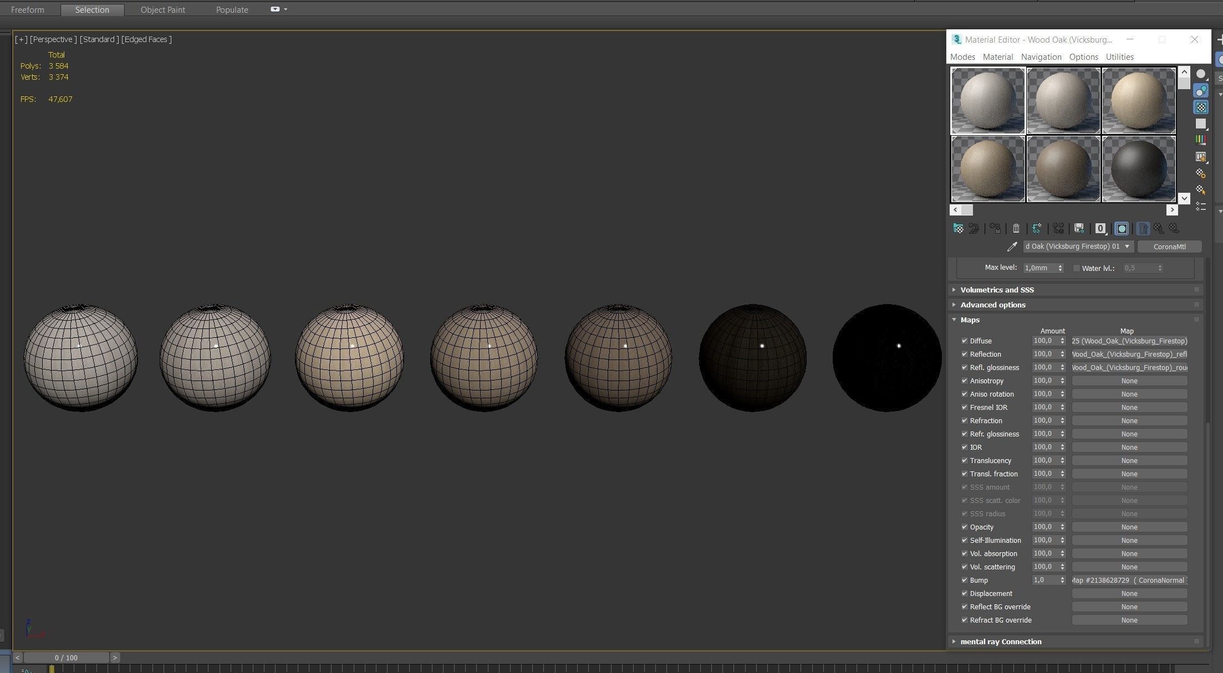Click the Reset Map trash icon
This screenshot has width=1223, height=673.
tap(1016, 228)
